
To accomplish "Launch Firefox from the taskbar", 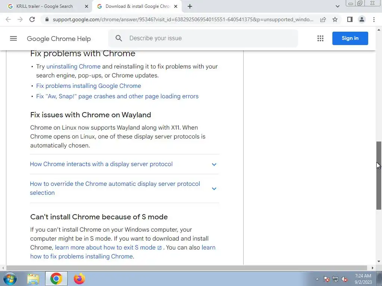I will point(79,279).
